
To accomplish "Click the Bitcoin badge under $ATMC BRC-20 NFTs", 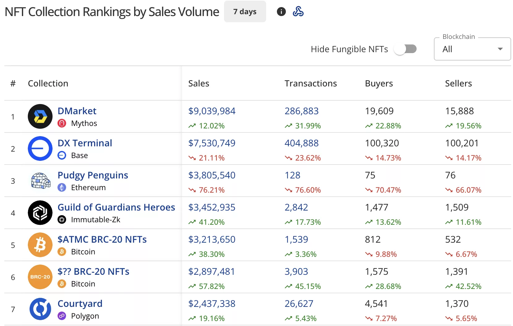I will (x=62, y=252).
